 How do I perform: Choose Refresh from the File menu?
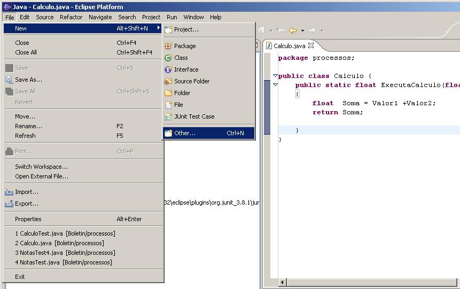[83, 136]
